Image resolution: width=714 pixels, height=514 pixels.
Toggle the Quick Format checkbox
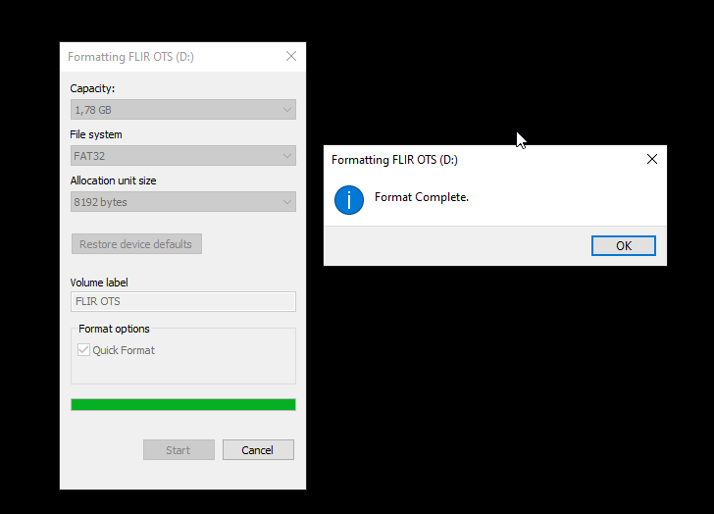(x=83, y=350)
